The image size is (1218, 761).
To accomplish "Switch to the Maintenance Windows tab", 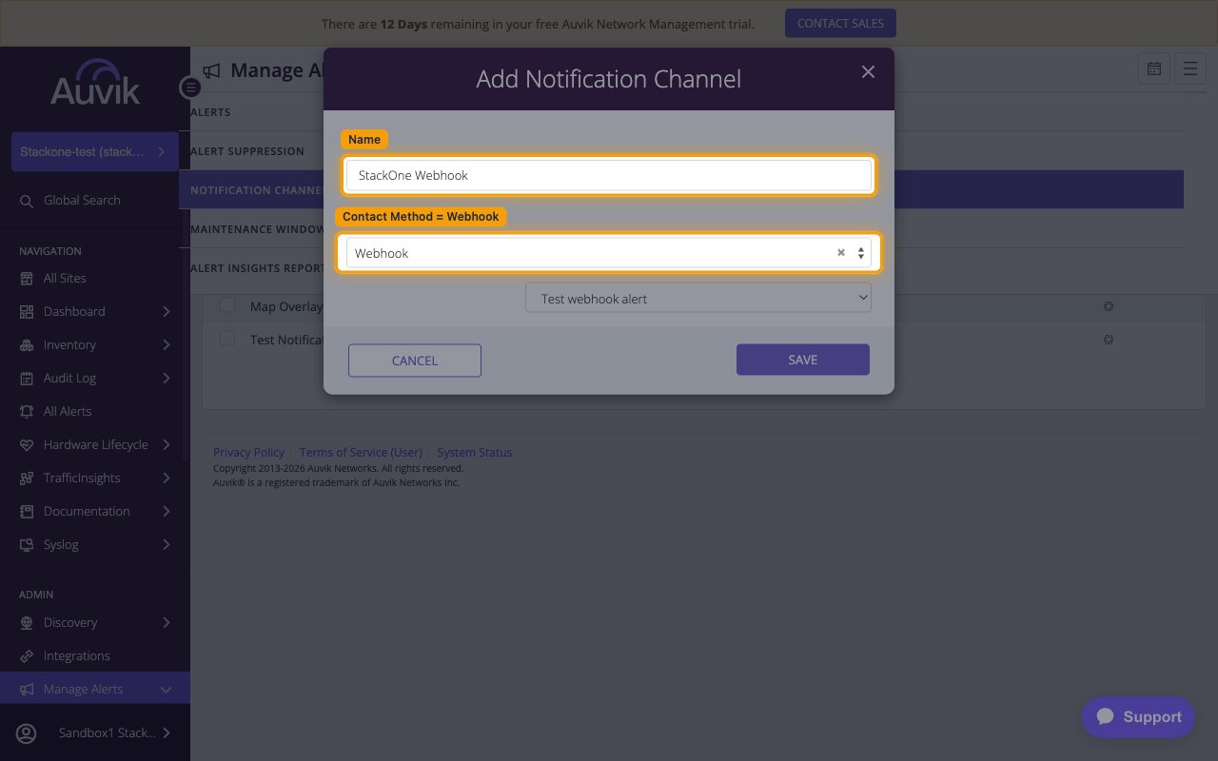I will point(257,229).
